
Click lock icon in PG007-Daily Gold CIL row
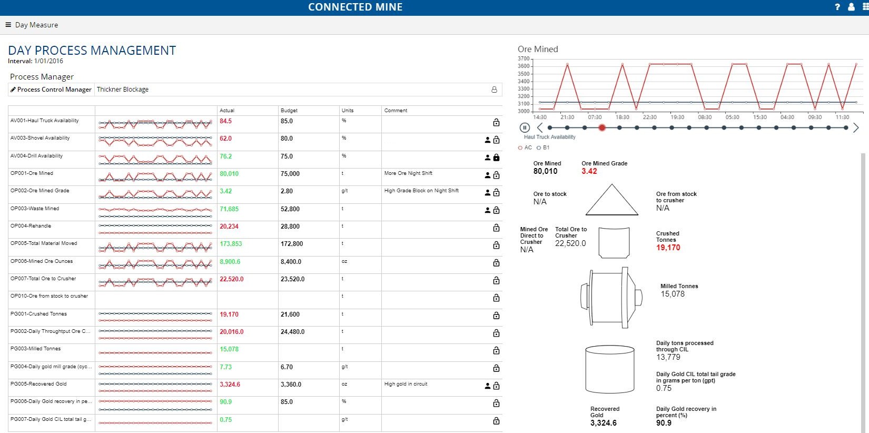pos(496,421)
